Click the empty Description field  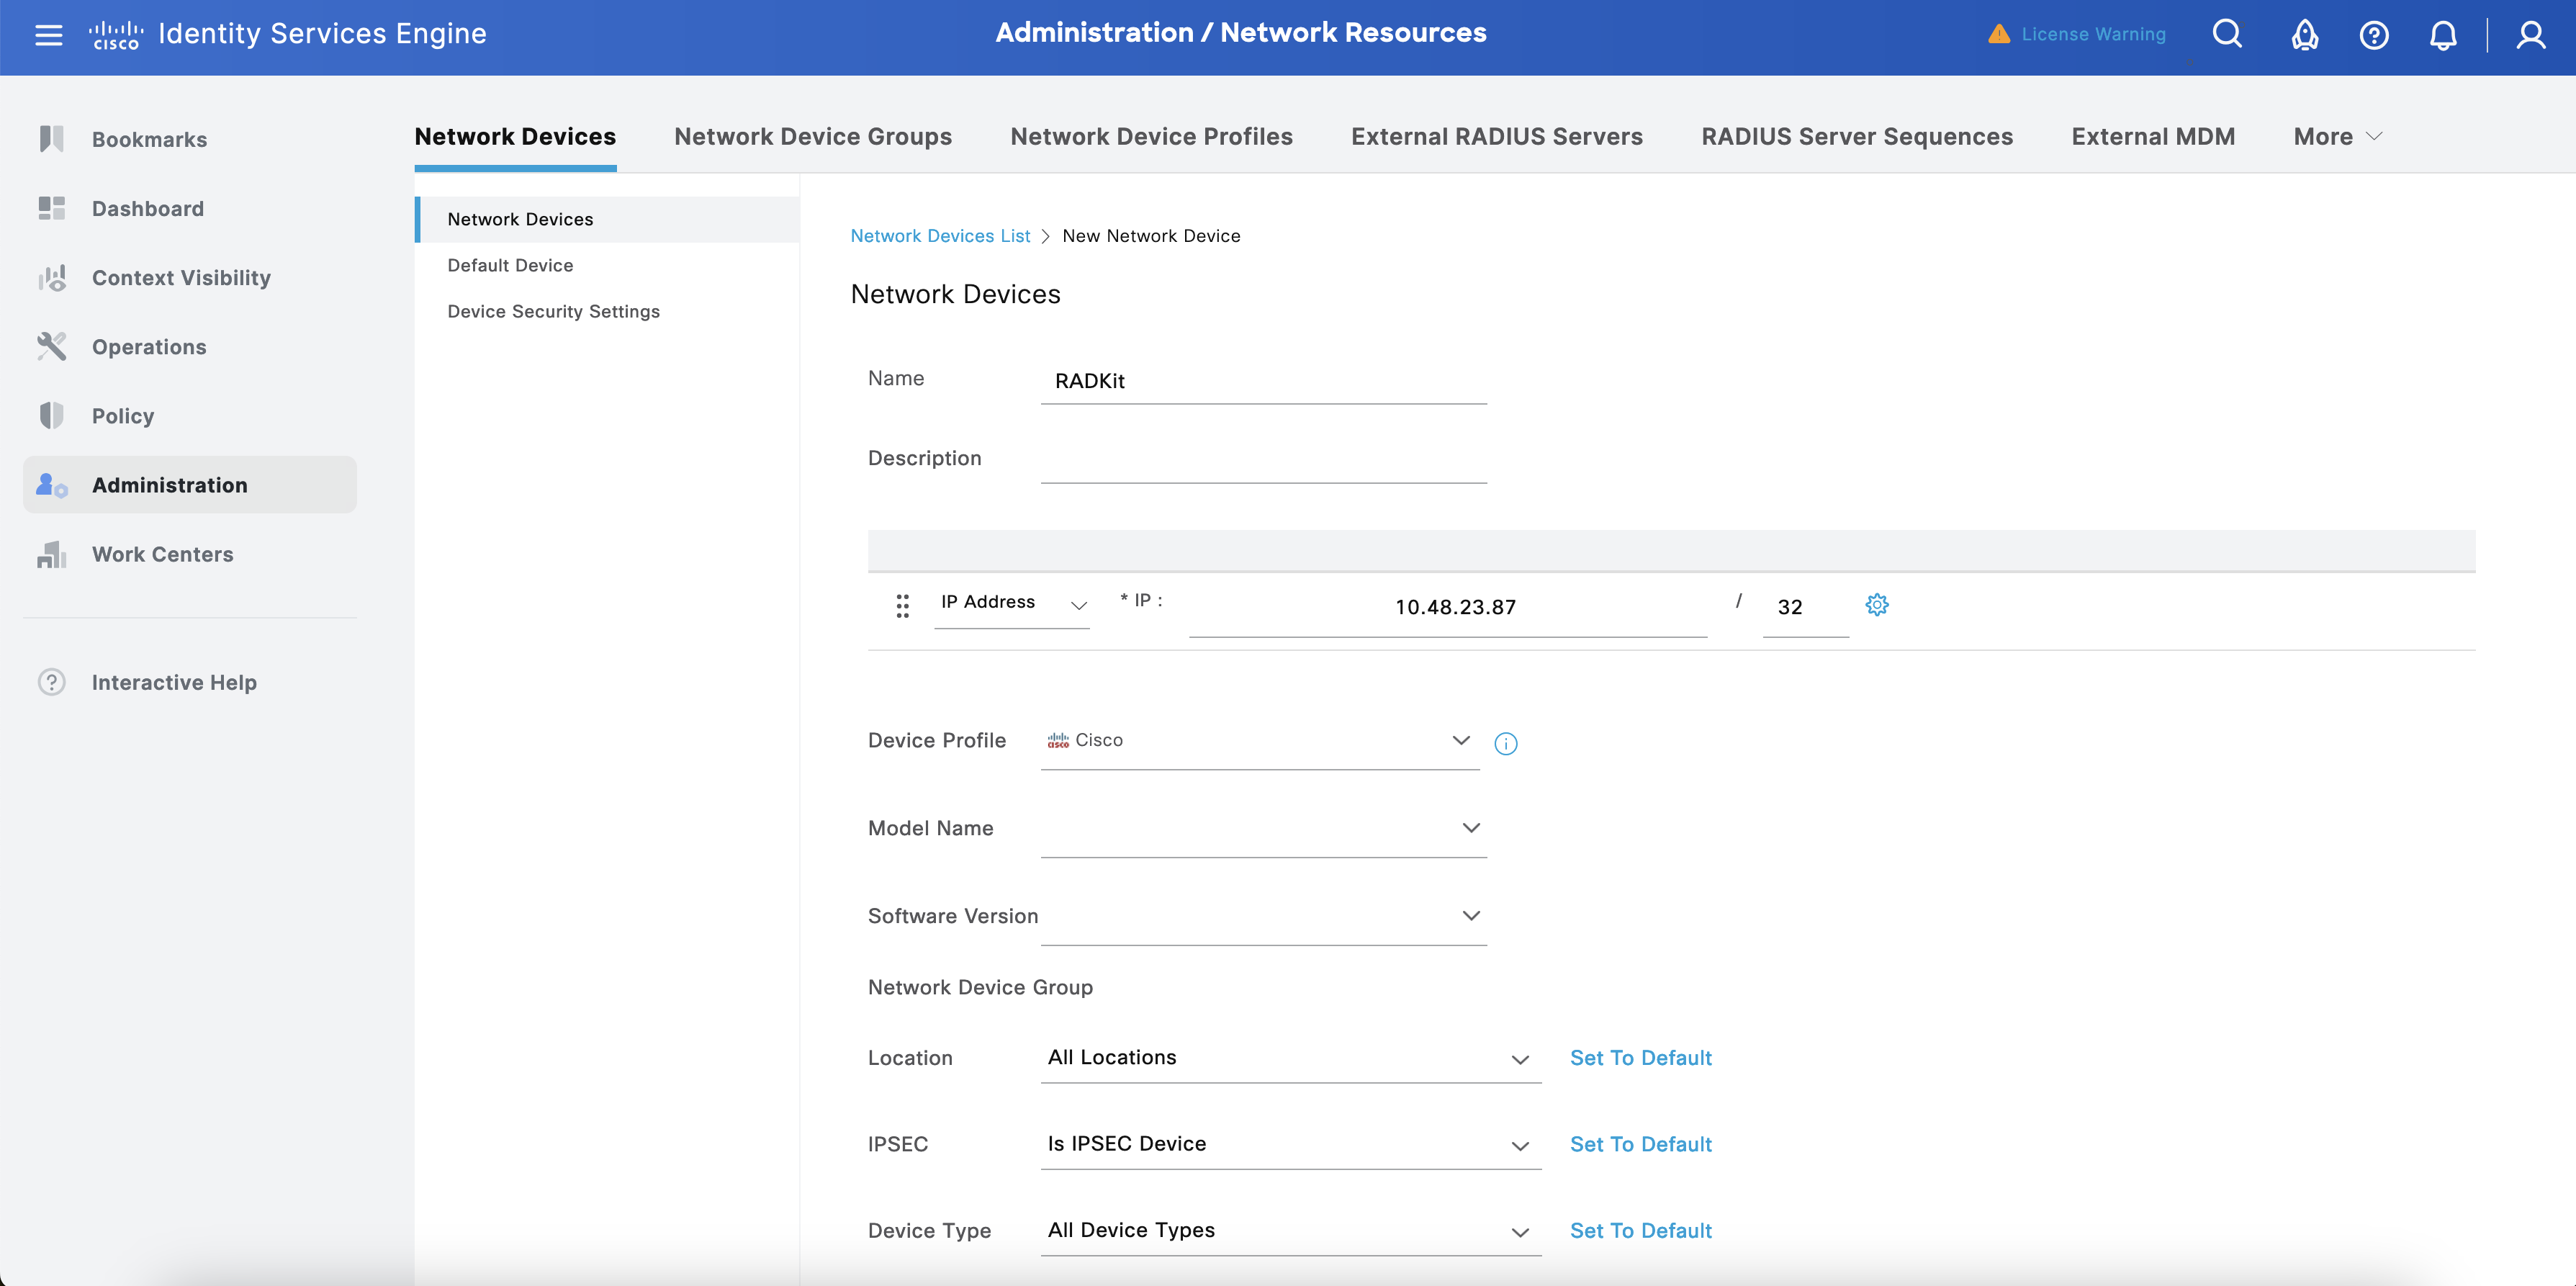[x=1264, y=460]
